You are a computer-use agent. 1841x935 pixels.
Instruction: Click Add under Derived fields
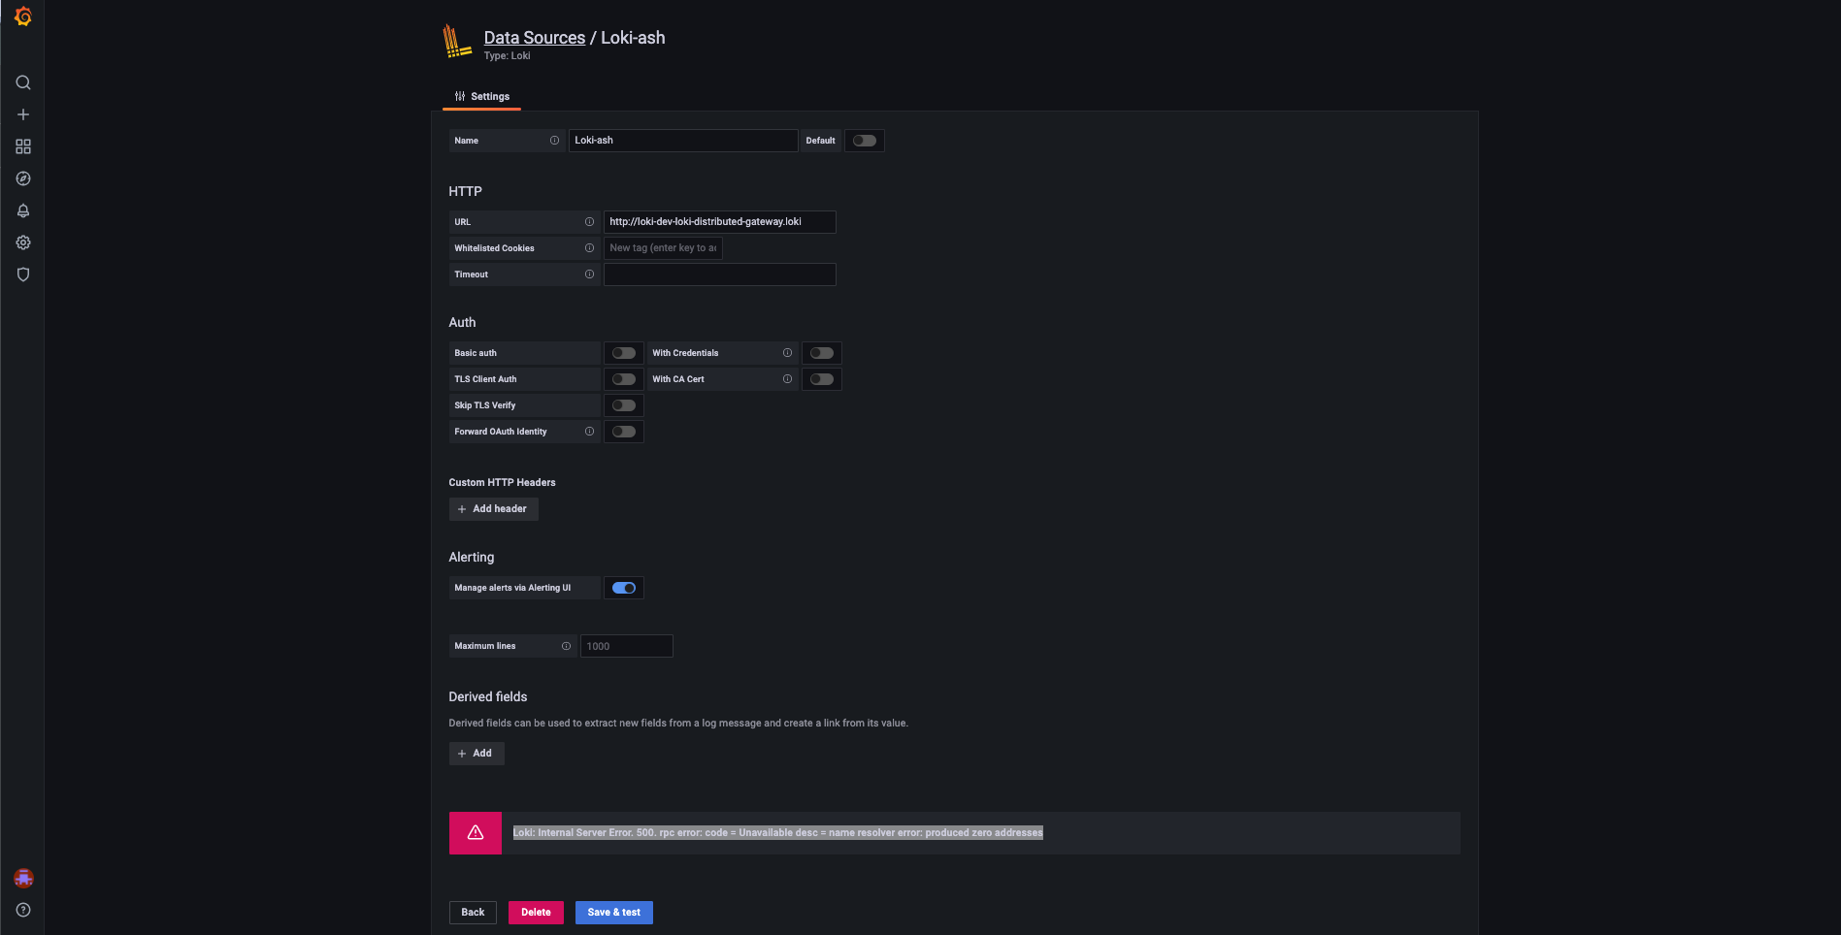477,754
